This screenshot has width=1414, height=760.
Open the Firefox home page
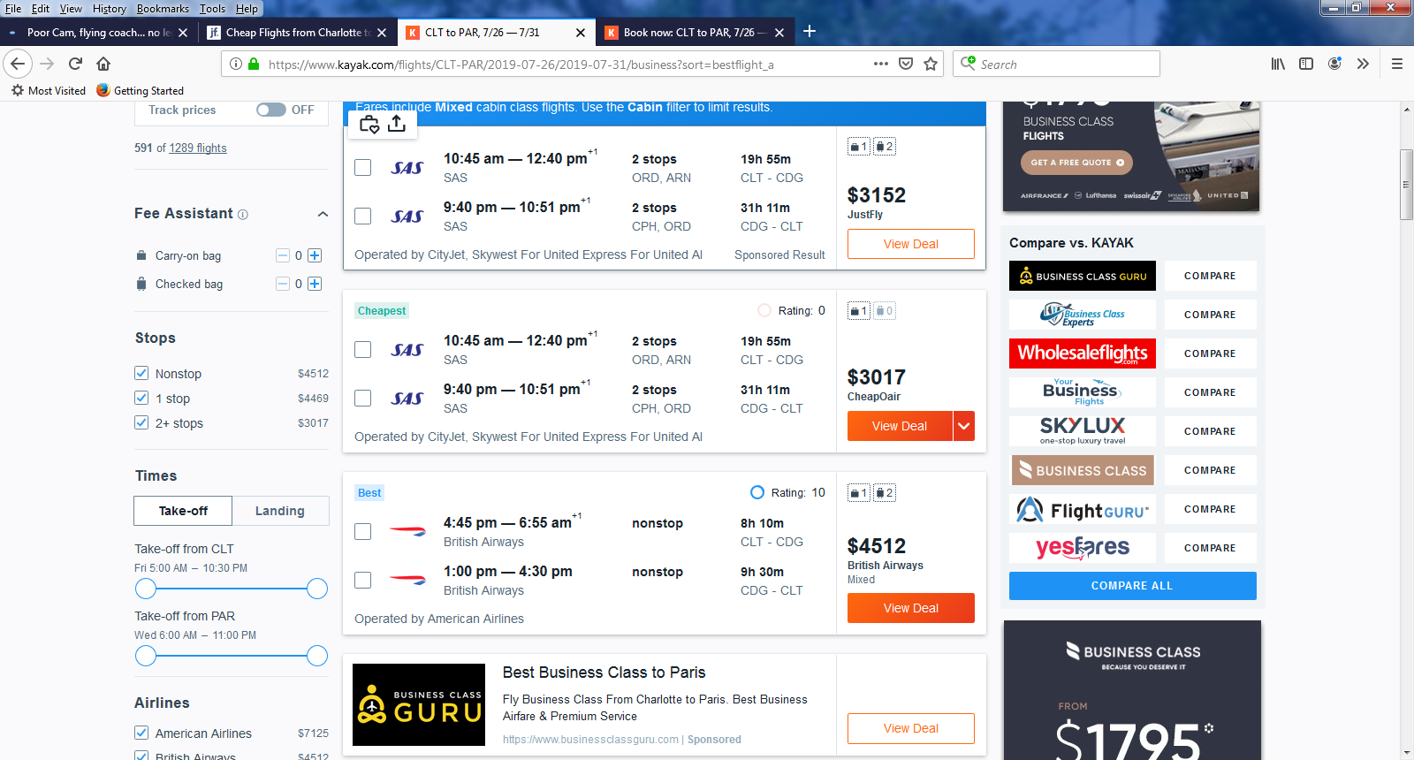[103, 64]
